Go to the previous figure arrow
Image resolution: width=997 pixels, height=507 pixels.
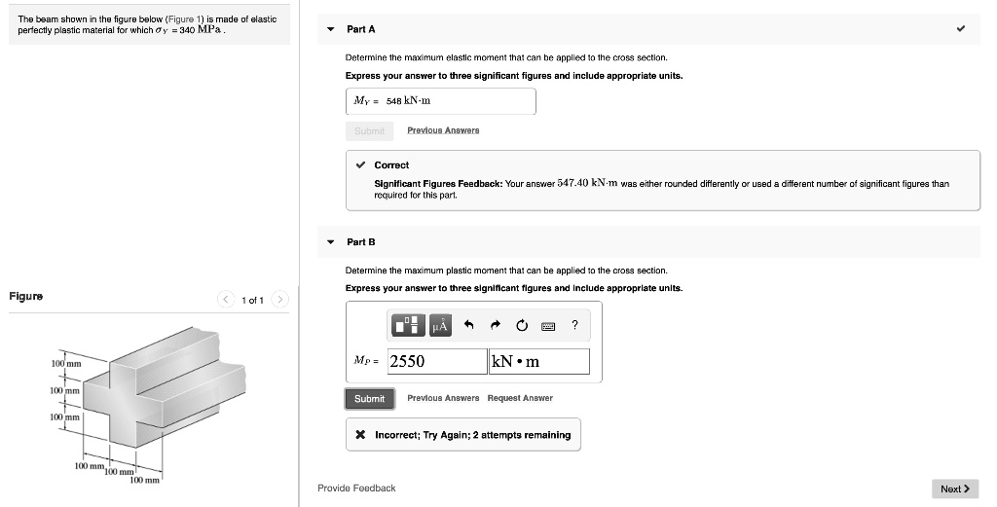tap(226, 300)
